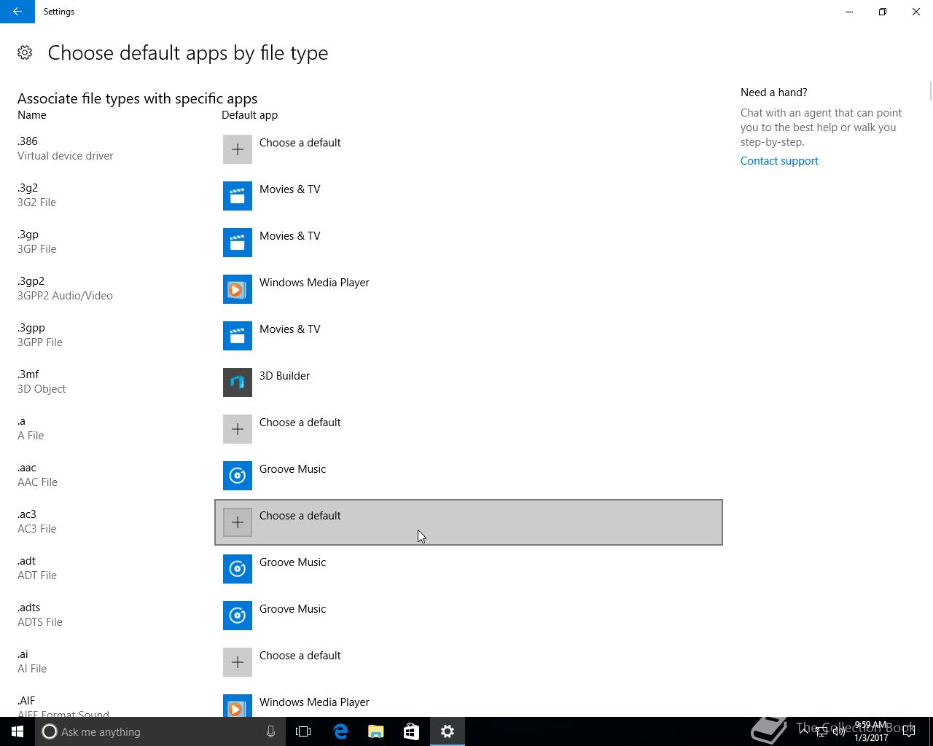Click the .aac extension name
The width and height of the screenshot is (933, 746).
click(27, 468)
